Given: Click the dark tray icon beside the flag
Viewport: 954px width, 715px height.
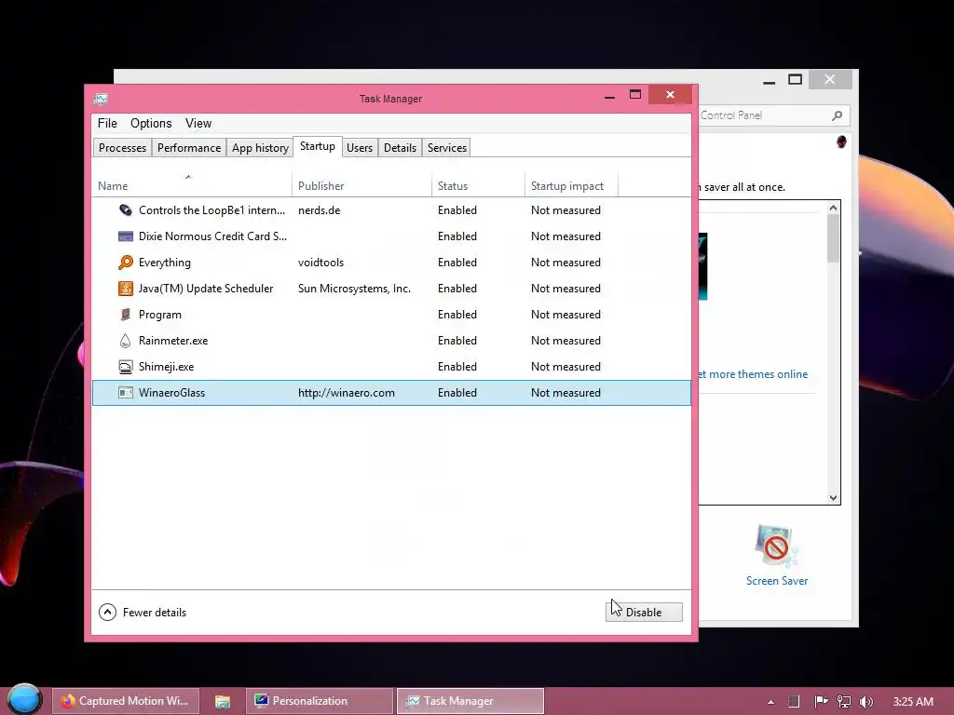Looking at the screenshot, I should tap(794, 701).
